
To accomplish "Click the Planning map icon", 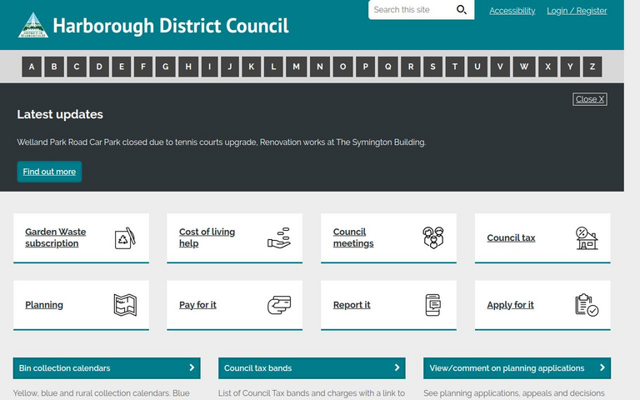I will click(124, 305).
